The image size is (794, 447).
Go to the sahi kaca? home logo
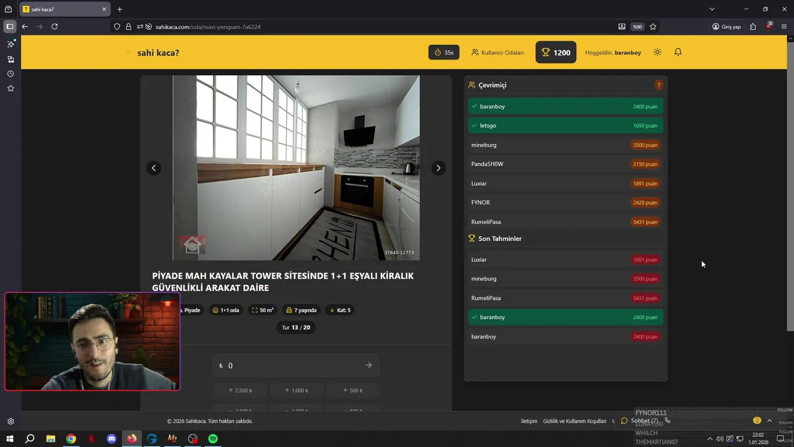click(158, 53)
